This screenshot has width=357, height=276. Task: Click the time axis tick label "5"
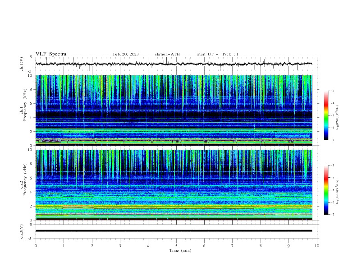(176, 246)
